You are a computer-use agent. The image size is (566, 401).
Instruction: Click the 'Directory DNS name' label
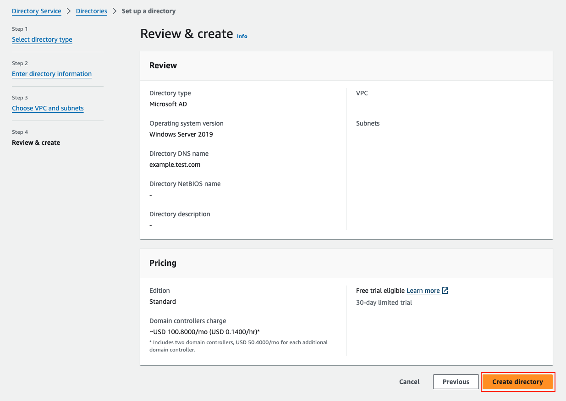pyautogui.click(x=179, y=154)
